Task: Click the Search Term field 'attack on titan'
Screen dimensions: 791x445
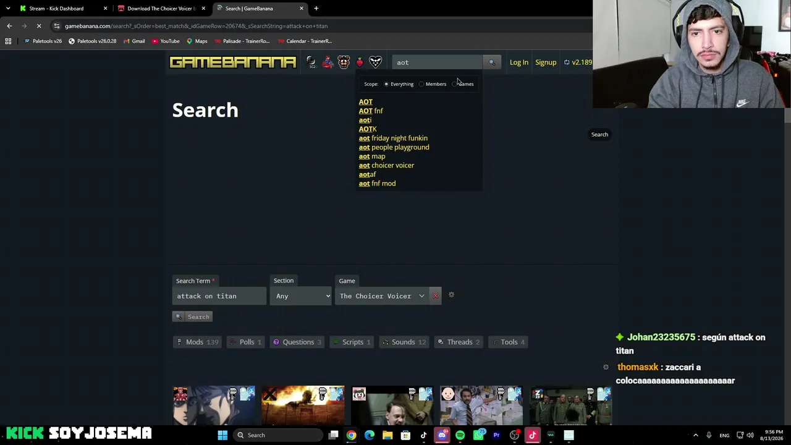Action: coord(219,296)
